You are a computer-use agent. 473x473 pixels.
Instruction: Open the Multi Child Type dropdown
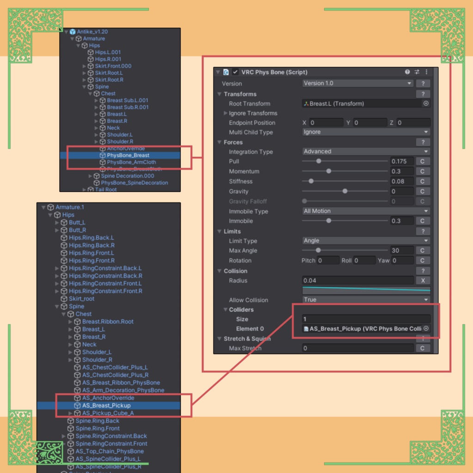(366, 132)
